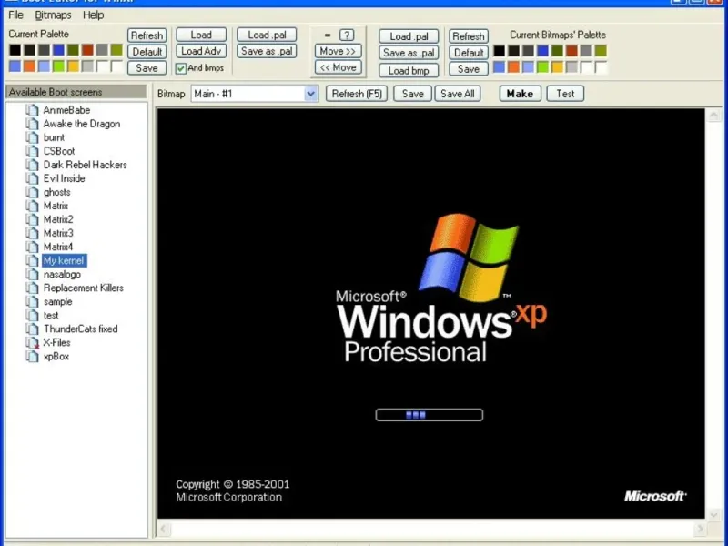
Task: Click the icon beside My kernel
Action: point(32,260)
